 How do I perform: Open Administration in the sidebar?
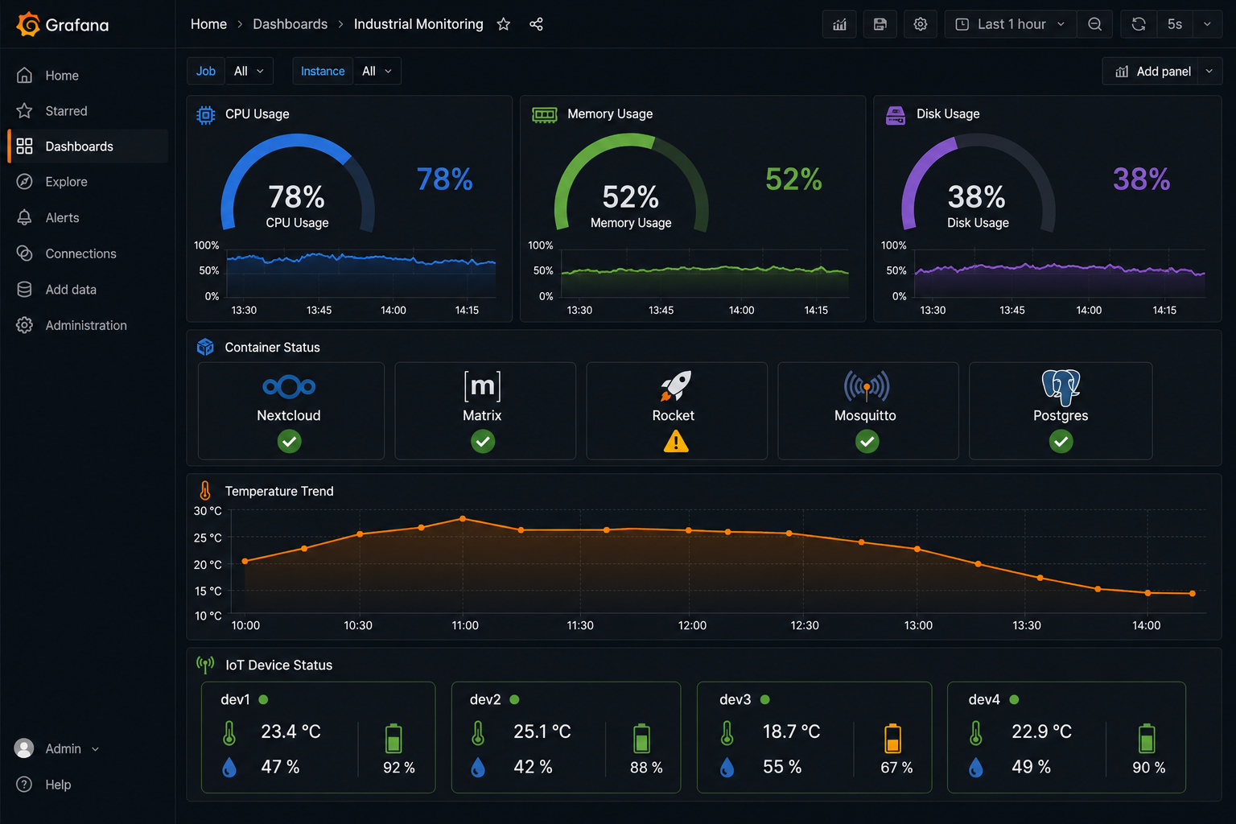point(88,325)
